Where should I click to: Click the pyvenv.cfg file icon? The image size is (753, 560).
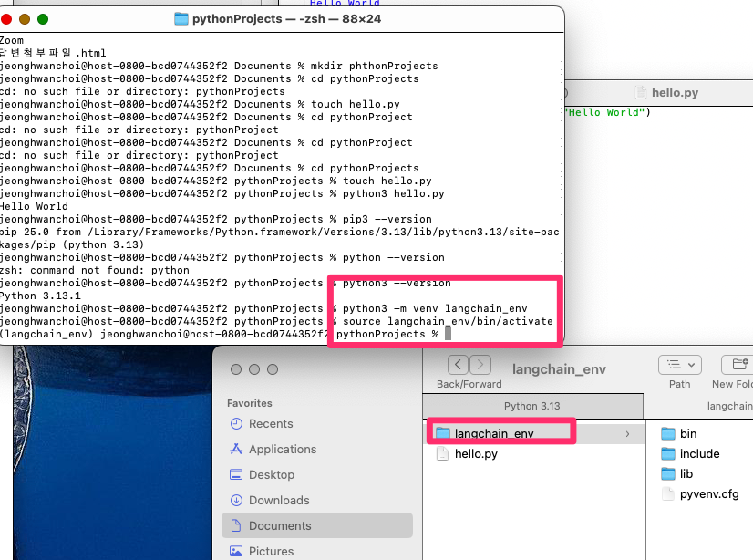point(668,494)
